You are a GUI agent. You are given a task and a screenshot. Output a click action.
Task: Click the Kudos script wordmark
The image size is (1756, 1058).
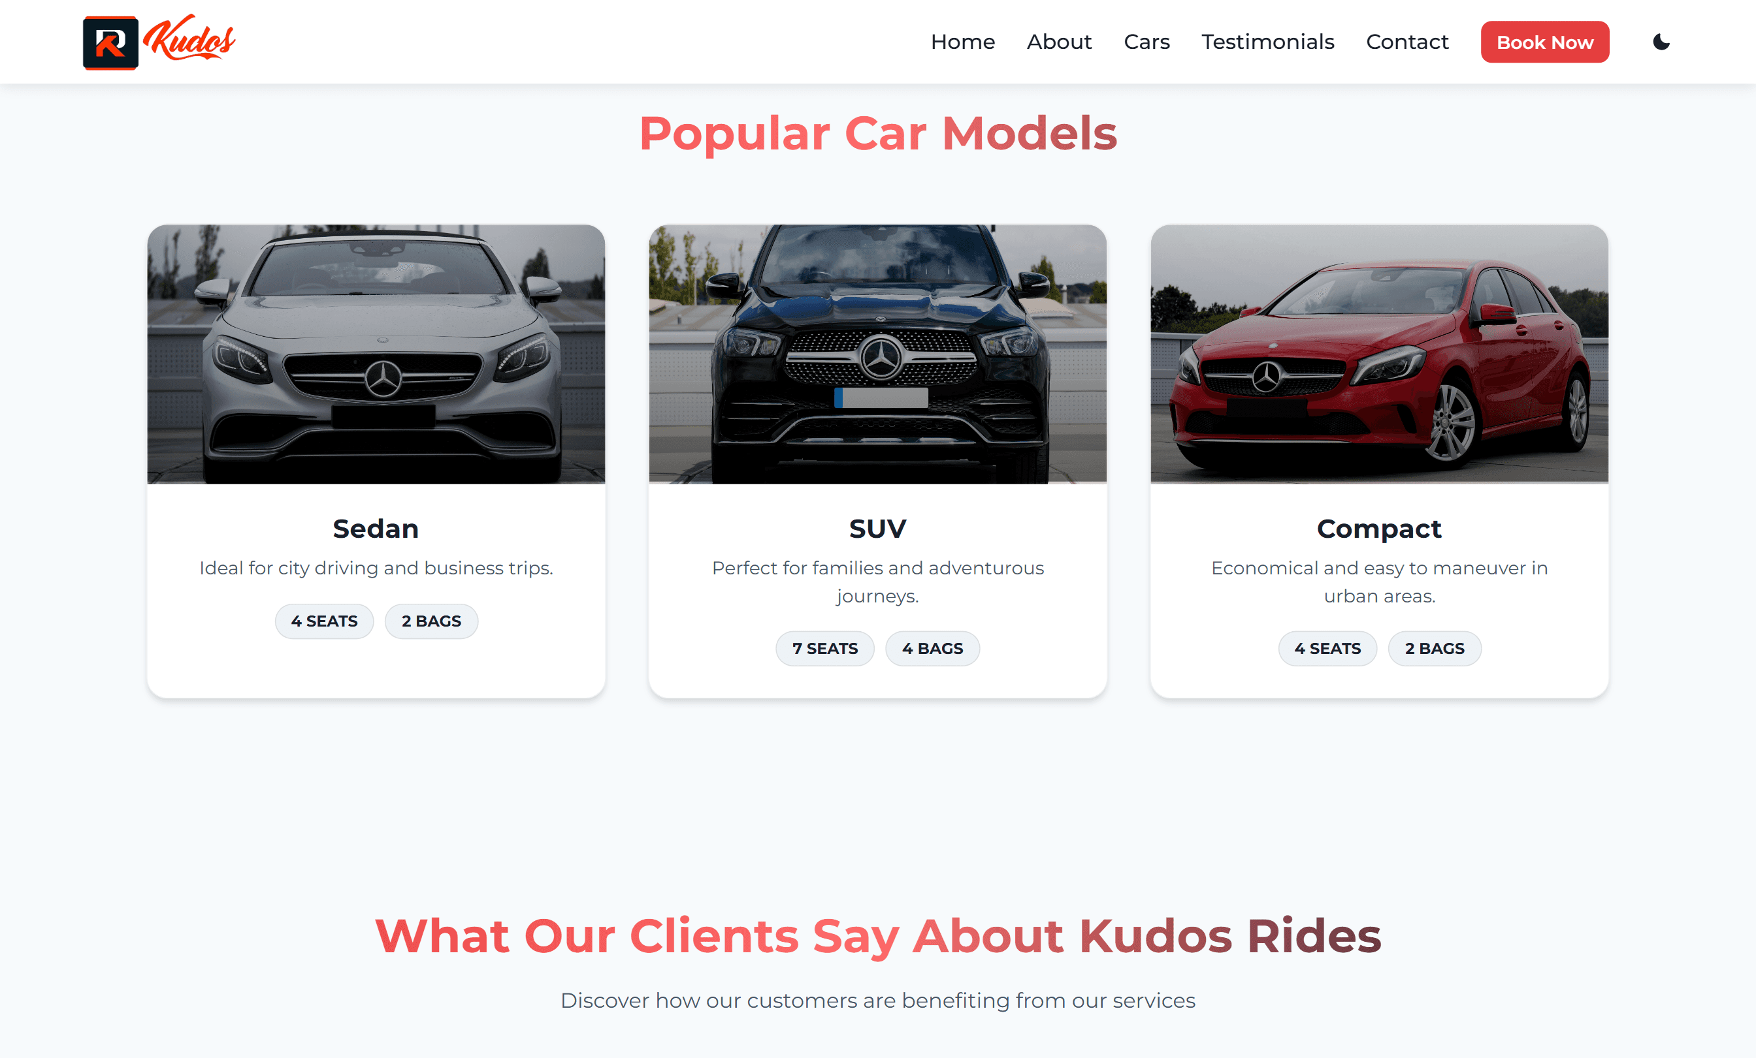[189, 38]
